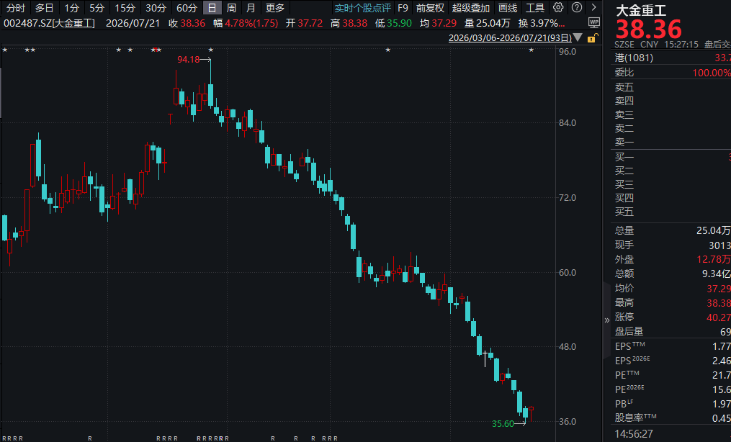
Task: Open 超级叠加 overlay tool
Action: 471,8
